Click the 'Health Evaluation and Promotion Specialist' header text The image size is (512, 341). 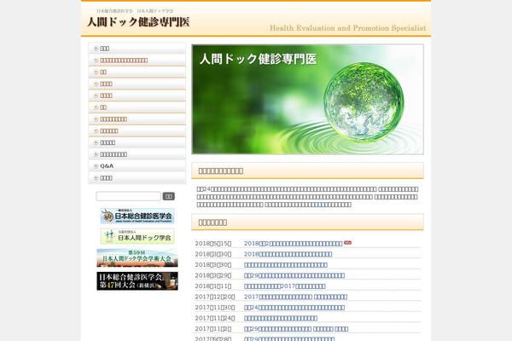[x=348, y=28]
